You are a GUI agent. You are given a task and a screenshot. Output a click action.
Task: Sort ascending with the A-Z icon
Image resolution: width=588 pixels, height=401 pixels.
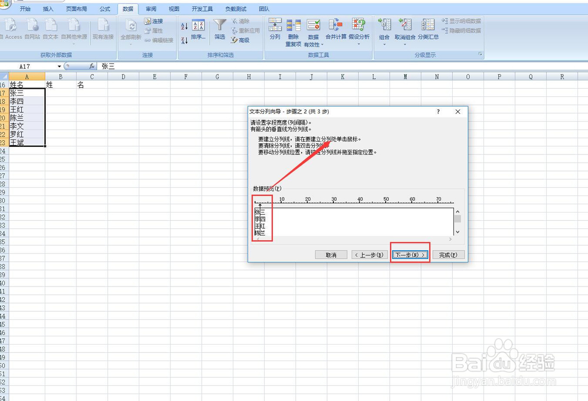(184, 26)
